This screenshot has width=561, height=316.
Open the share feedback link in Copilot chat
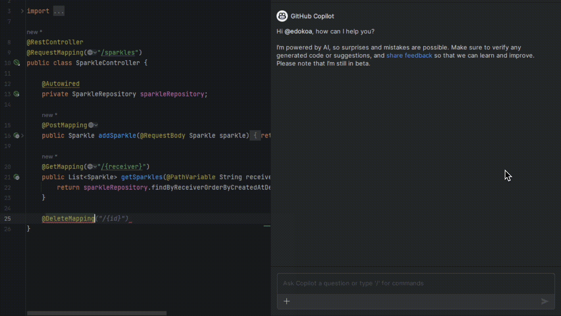coord(409,56)
